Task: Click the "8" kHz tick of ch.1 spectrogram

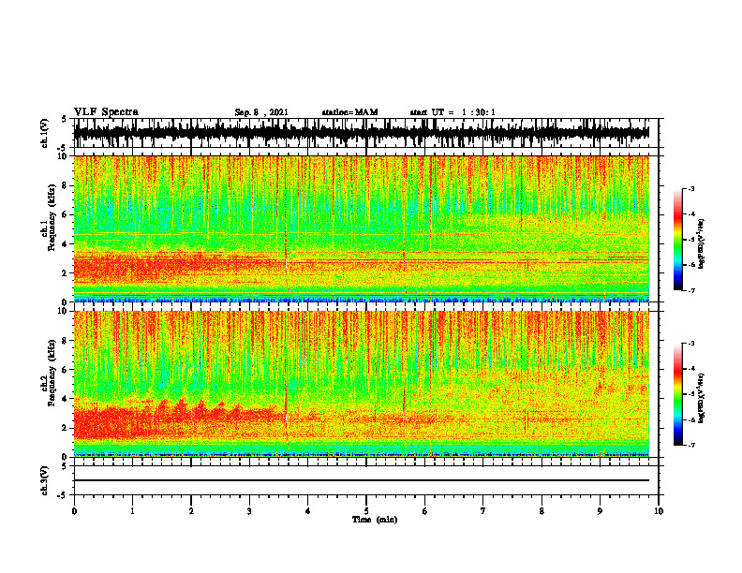Action: point(67,185)
